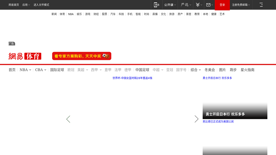Open the 本地 channel

click(205, 14)
